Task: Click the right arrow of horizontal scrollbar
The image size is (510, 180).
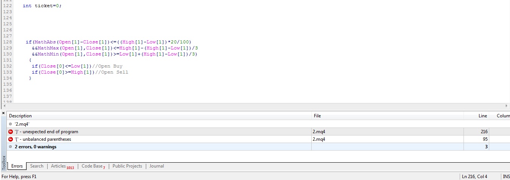Action: tap(506, 106)
